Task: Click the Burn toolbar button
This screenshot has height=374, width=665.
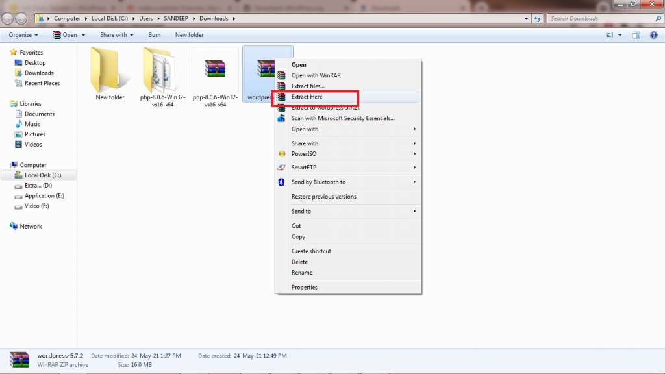Action: click(x=154, y=35)
